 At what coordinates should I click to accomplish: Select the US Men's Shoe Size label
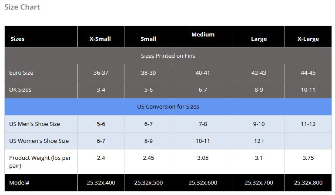pyautogui.click(x=35, y=124)
